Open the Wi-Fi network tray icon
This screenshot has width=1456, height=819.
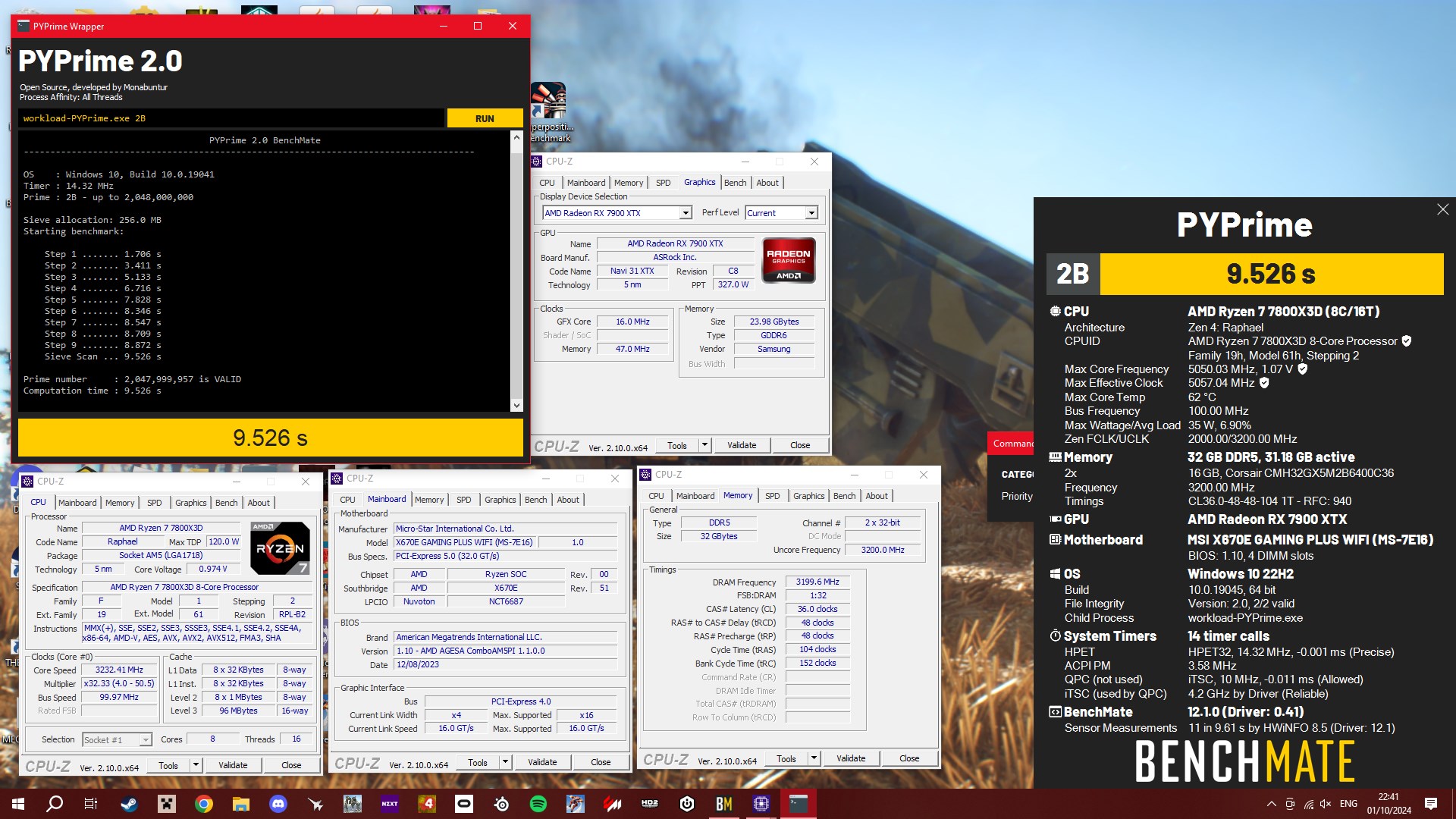click(x=1308, y=804)
